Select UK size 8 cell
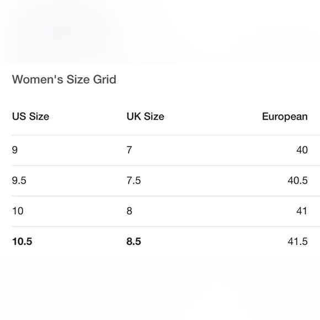This screenshot has width=320, height=320. (x=129, y=211)
